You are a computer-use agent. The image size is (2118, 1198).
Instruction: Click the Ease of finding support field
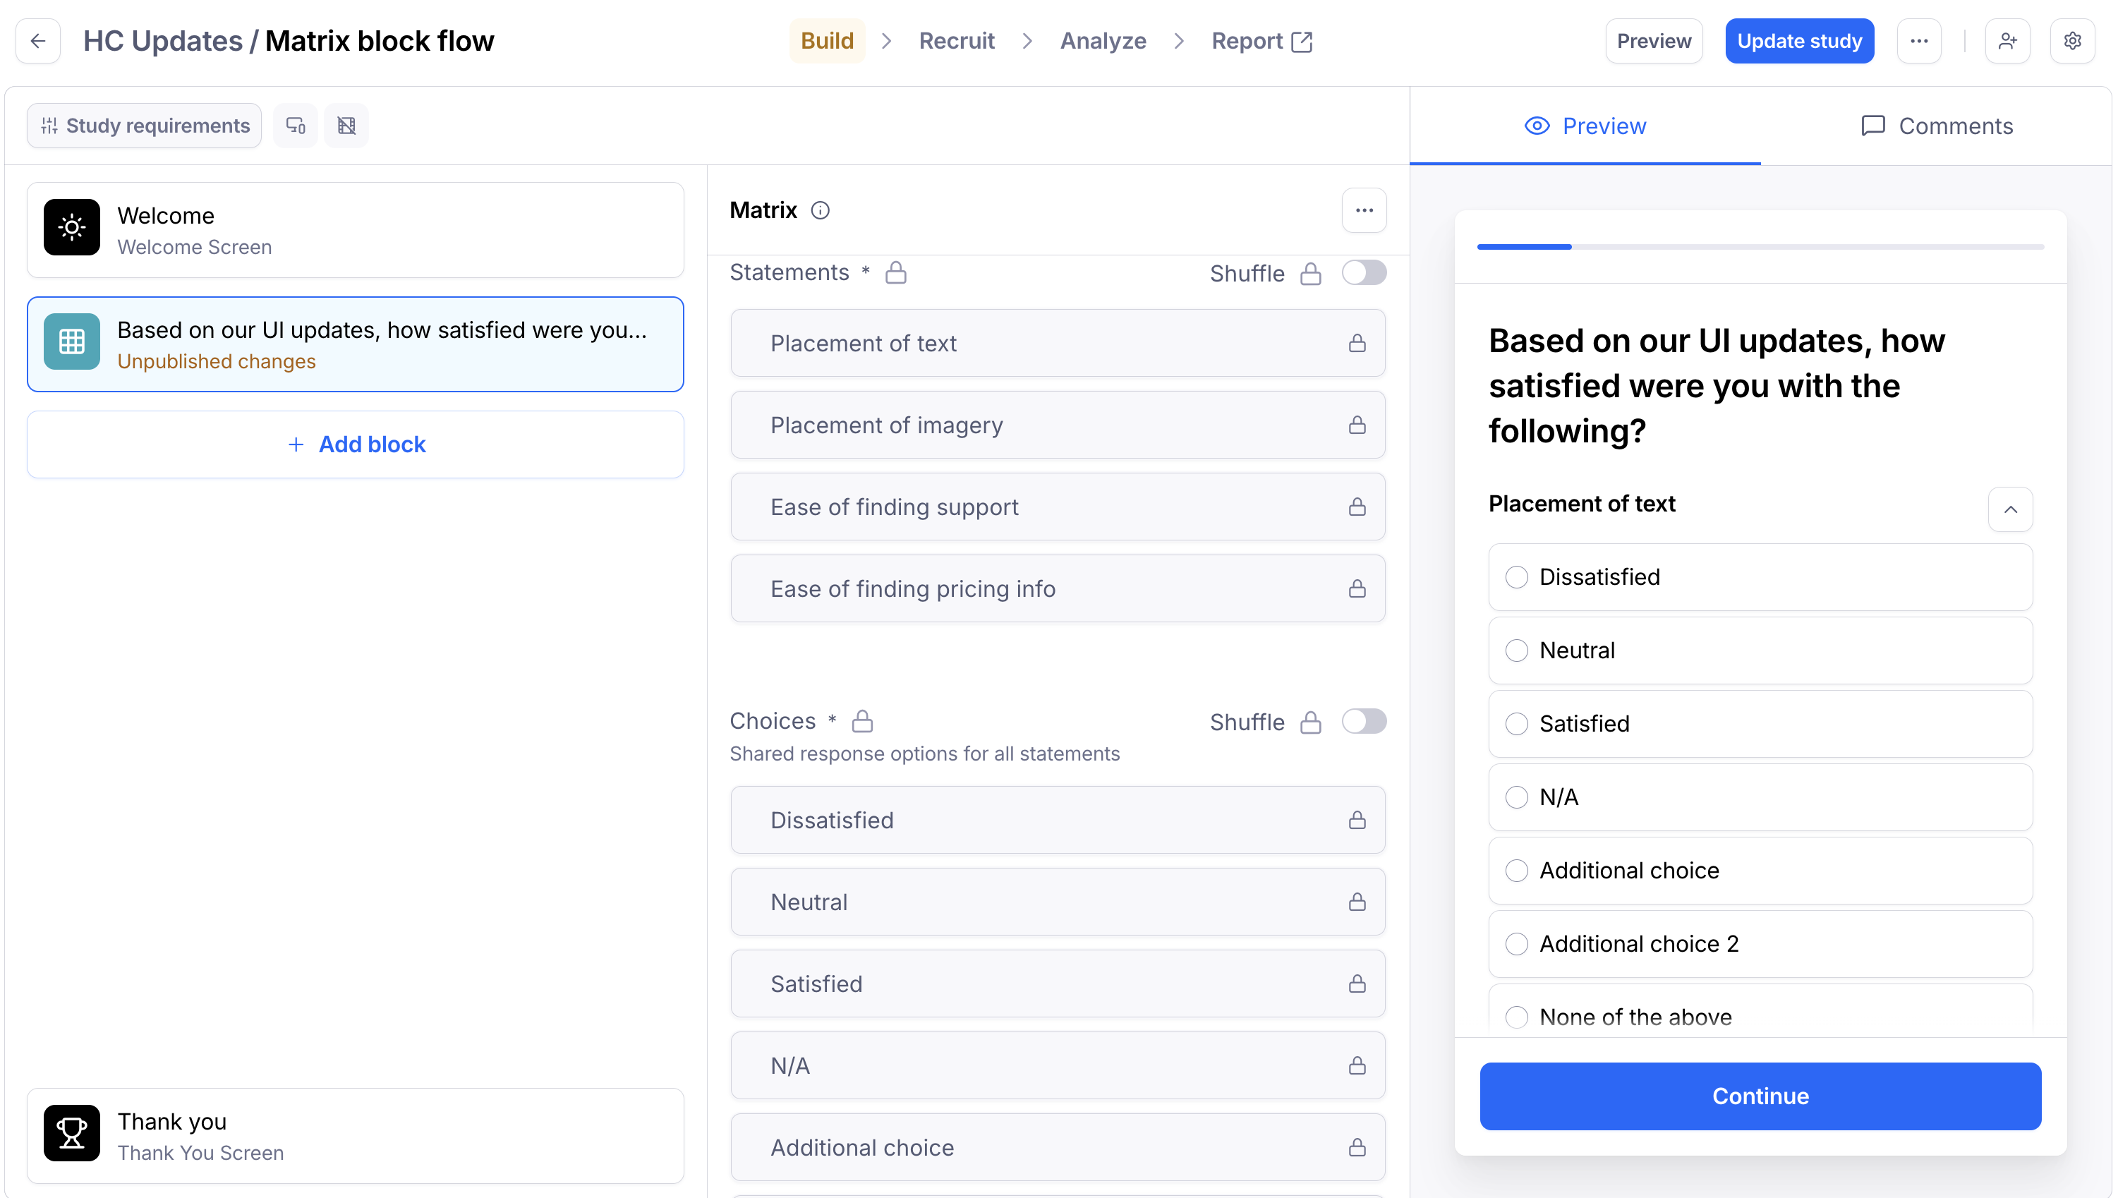pos(1058,507)
